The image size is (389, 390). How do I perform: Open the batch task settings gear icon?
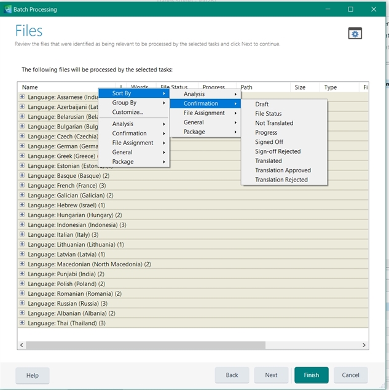click(x=355, y=33)
